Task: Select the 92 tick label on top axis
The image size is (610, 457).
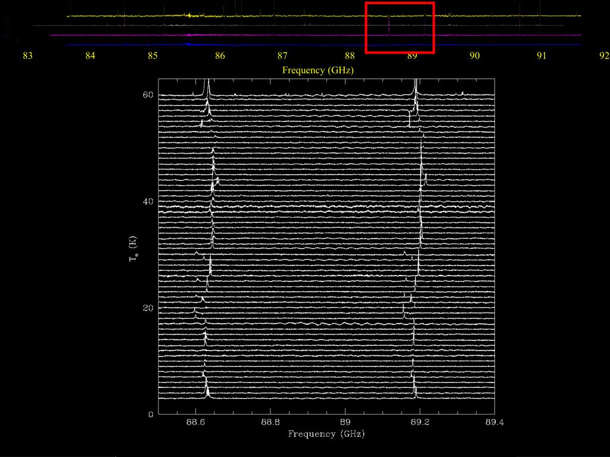Action: 604,57
